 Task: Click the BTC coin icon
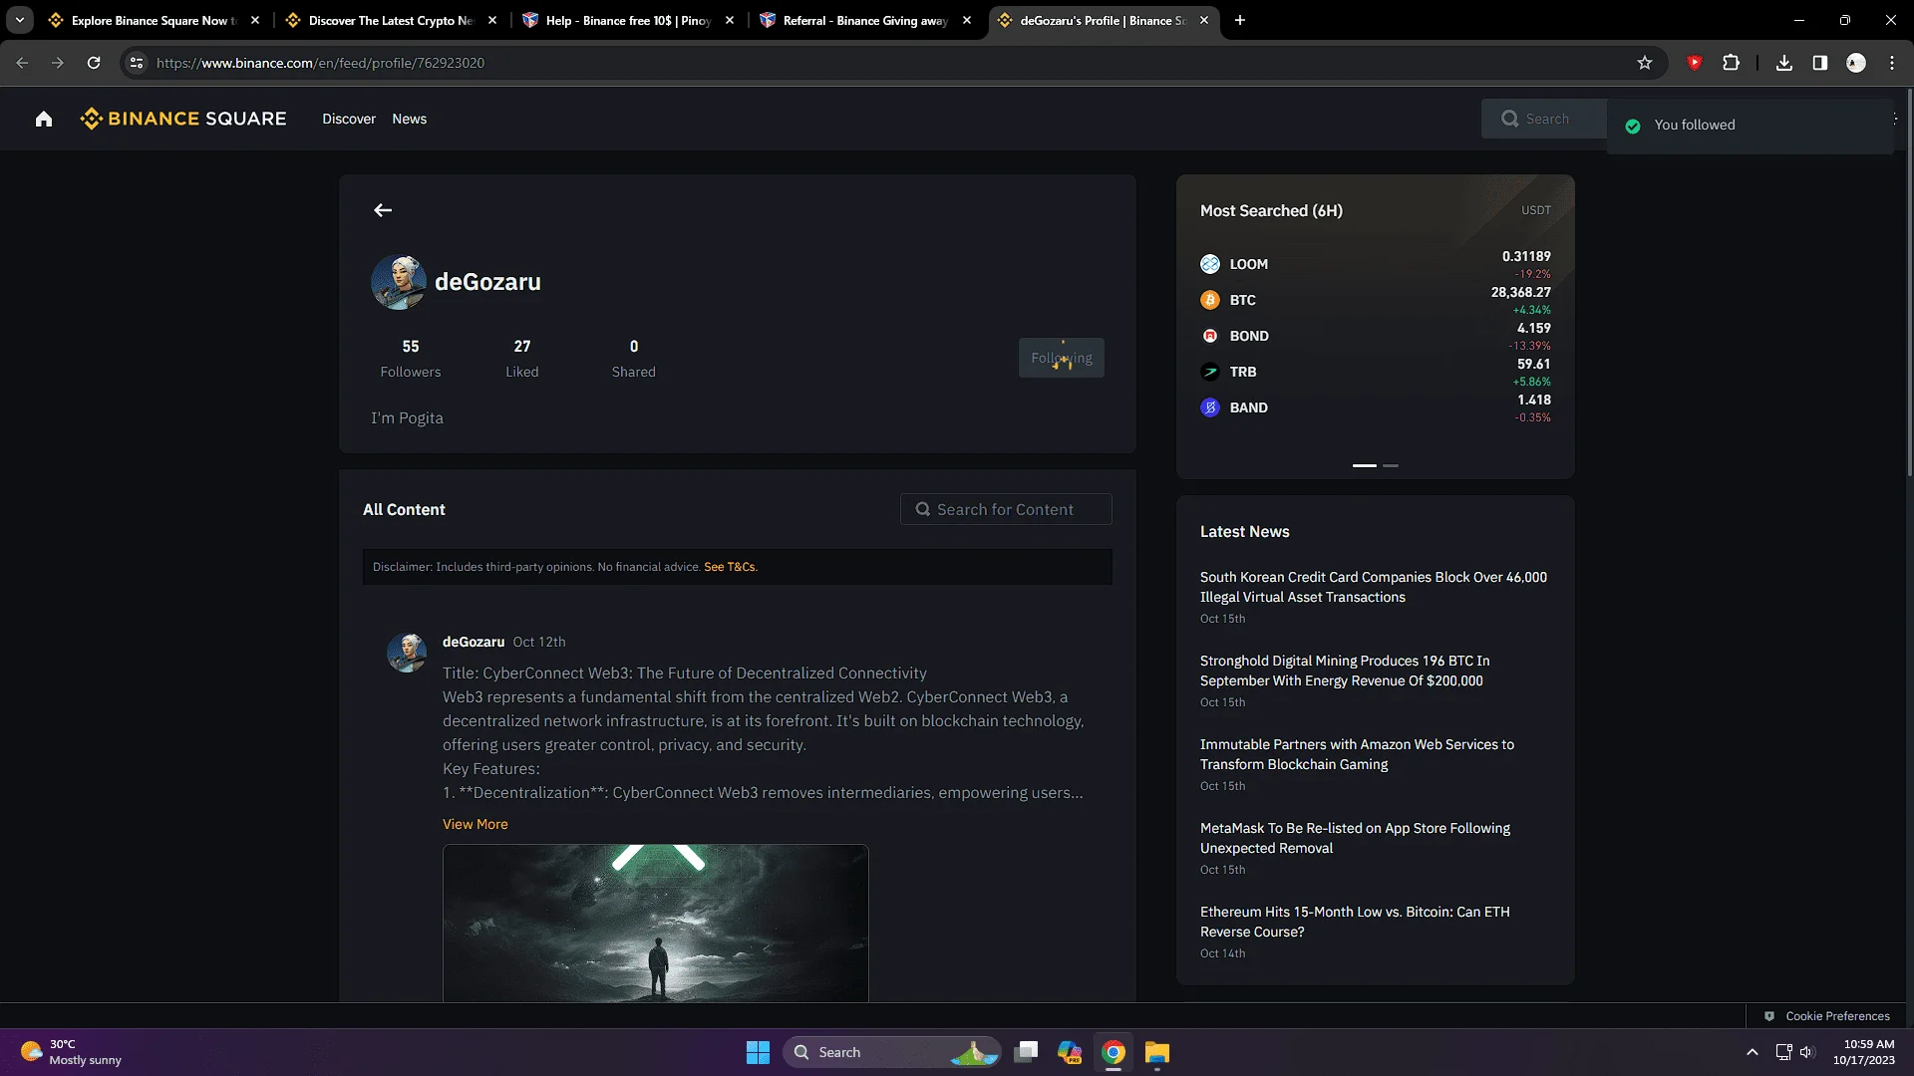click(1210, 300)
